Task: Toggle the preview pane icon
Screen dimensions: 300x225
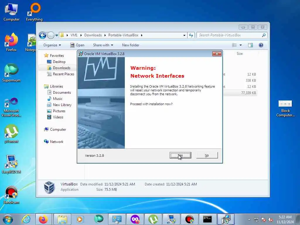Action: pyautogui.click(x=250, y=45)
